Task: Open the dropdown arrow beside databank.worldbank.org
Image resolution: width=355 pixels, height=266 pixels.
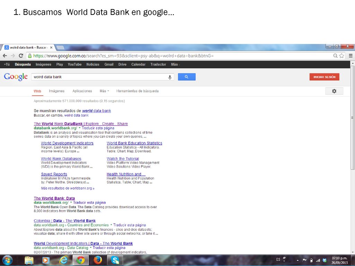Action: pos(79,128)
